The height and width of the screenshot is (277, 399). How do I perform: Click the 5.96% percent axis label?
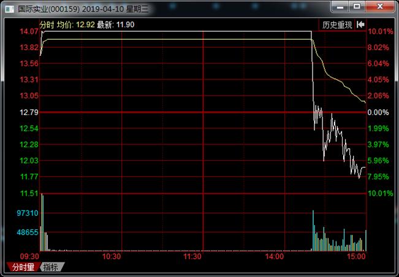(x=378, y=161)
